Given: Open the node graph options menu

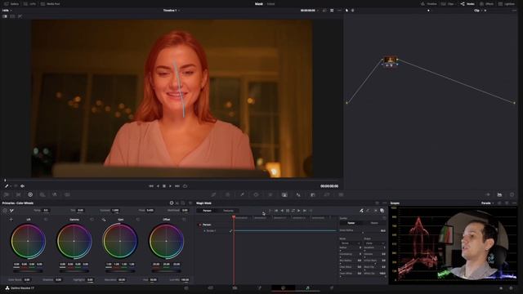Looking at the screenshot, I should click(x=514, y=11).
